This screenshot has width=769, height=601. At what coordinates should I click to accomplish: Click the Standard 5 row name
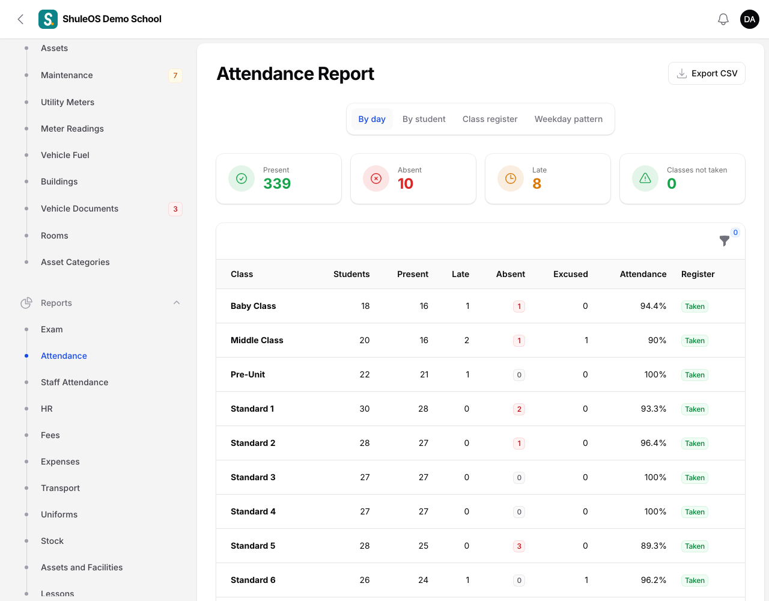point(253,546)
